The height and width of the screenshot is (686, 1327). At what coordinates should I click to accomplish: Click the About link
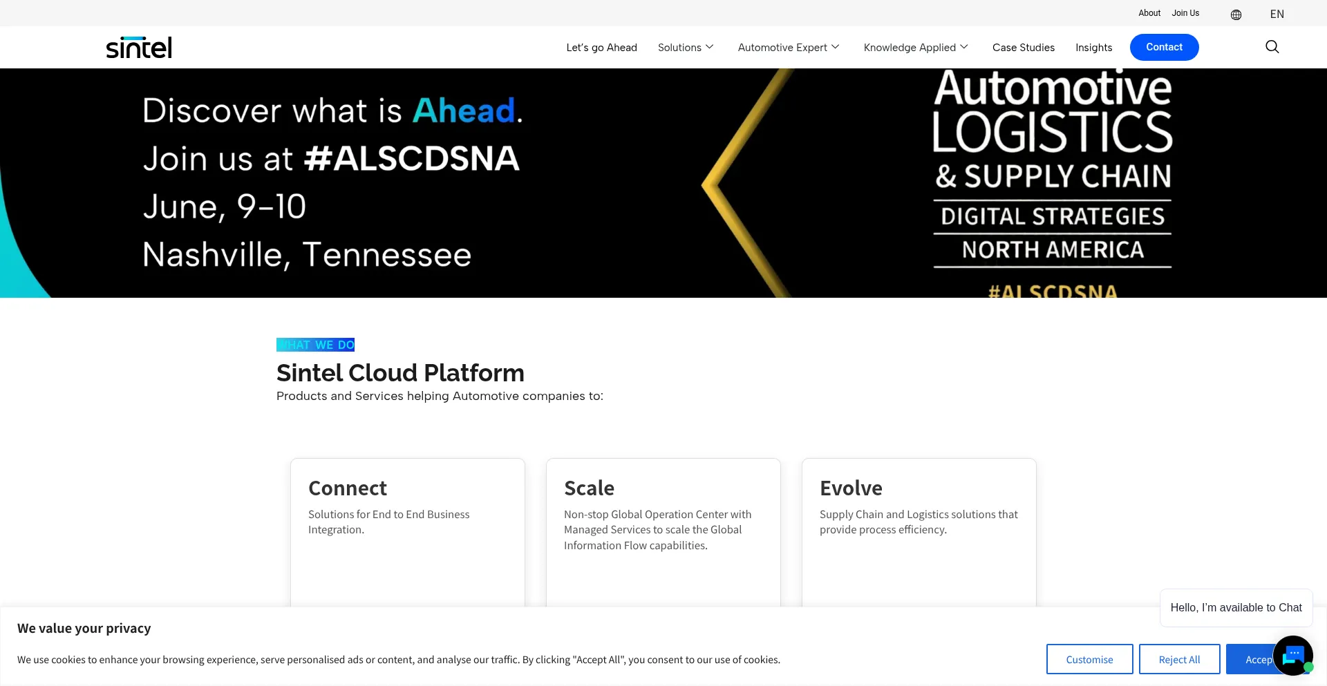[1149, 13]
